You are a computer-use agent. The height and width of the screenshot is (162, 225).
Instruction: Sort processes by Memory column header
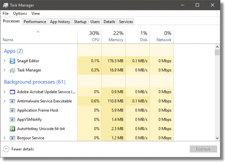(114, 37)
